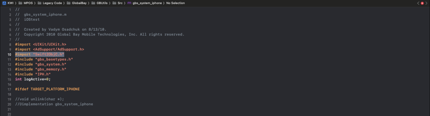Click the MPOS folder icon in breadcrumb
Image resolution: width=430 pixels, height=116 pixels.
click(x=20, y=3)
